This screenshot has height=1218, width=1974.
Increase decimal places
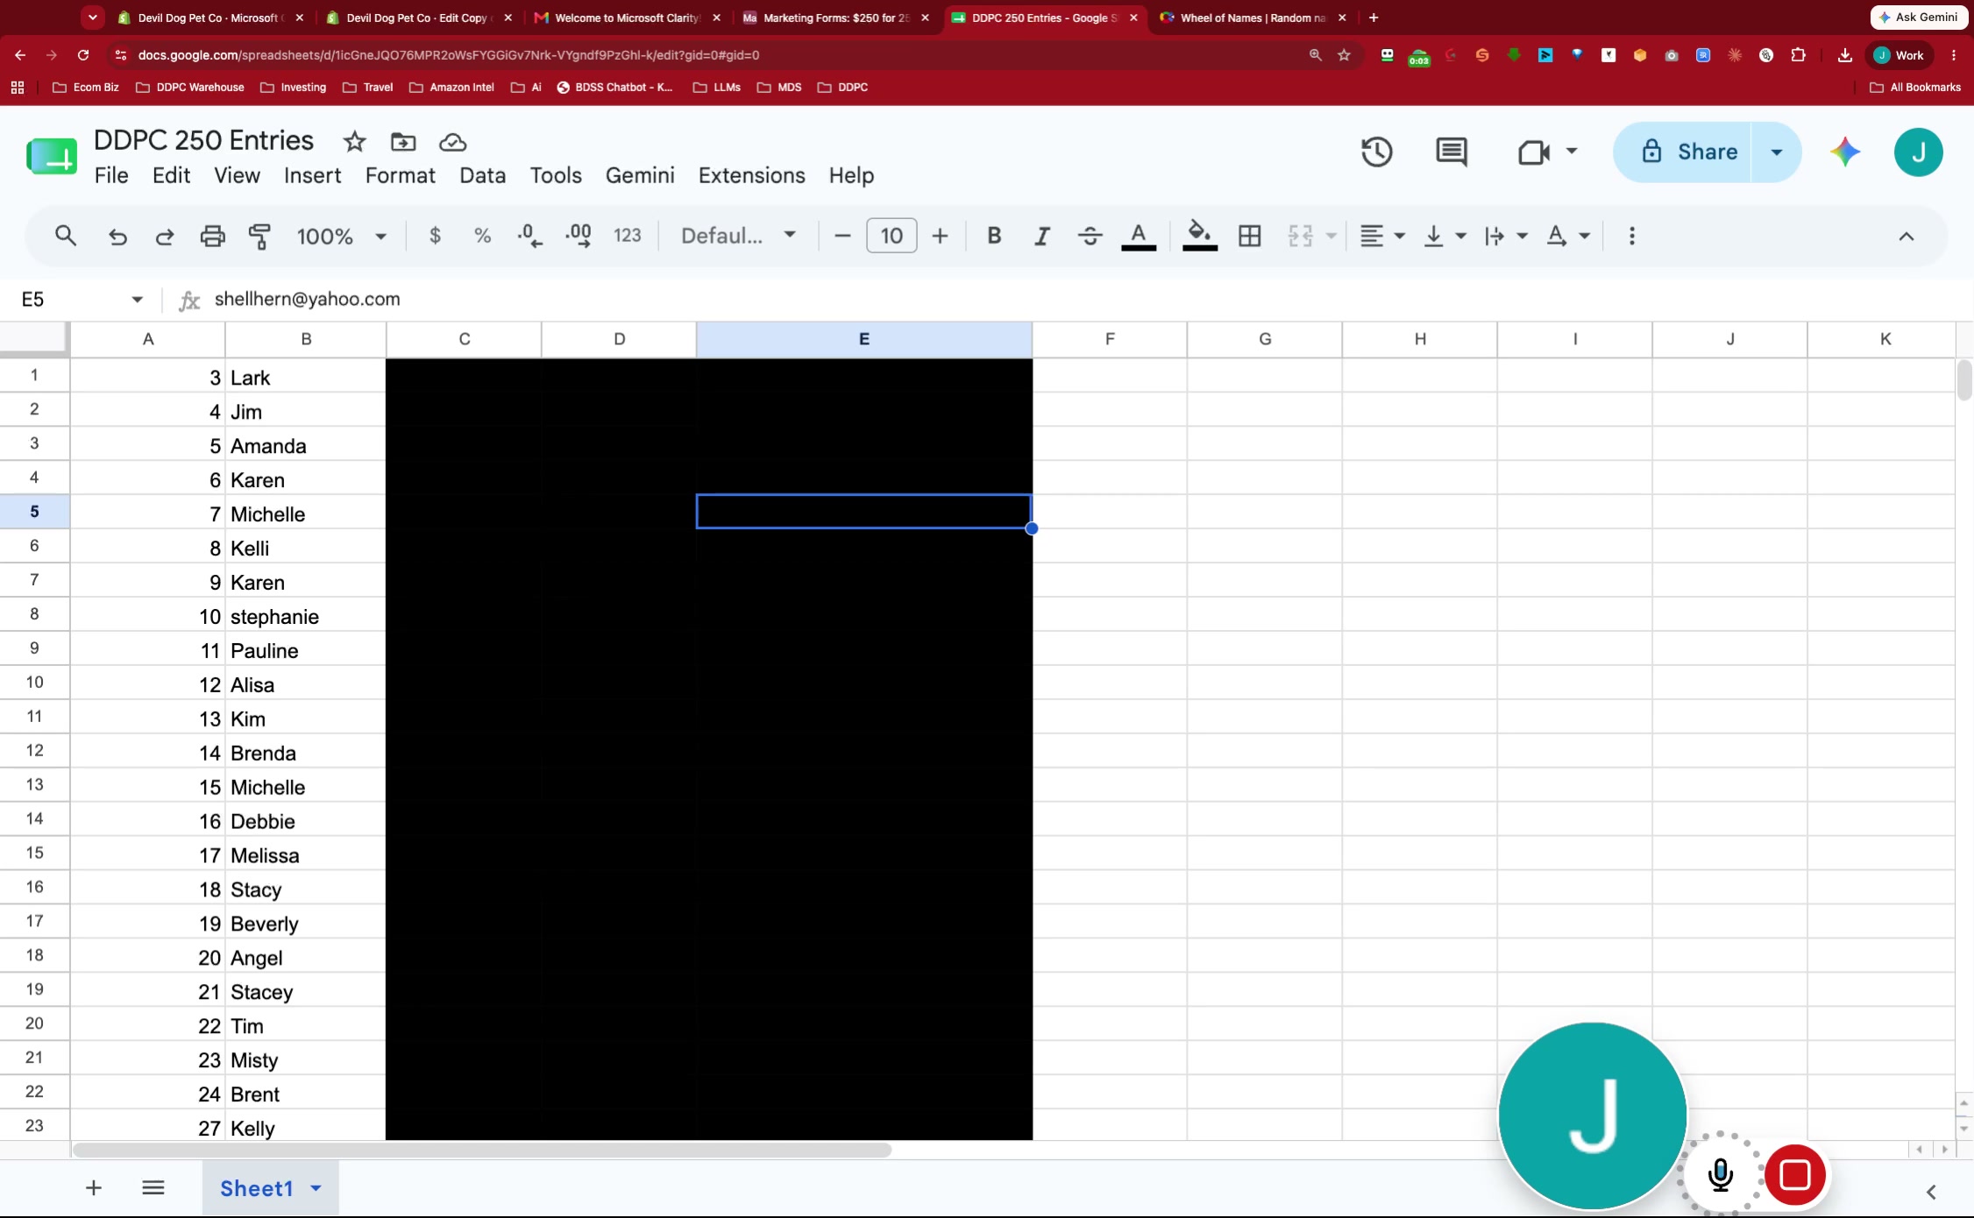[579, 236]
